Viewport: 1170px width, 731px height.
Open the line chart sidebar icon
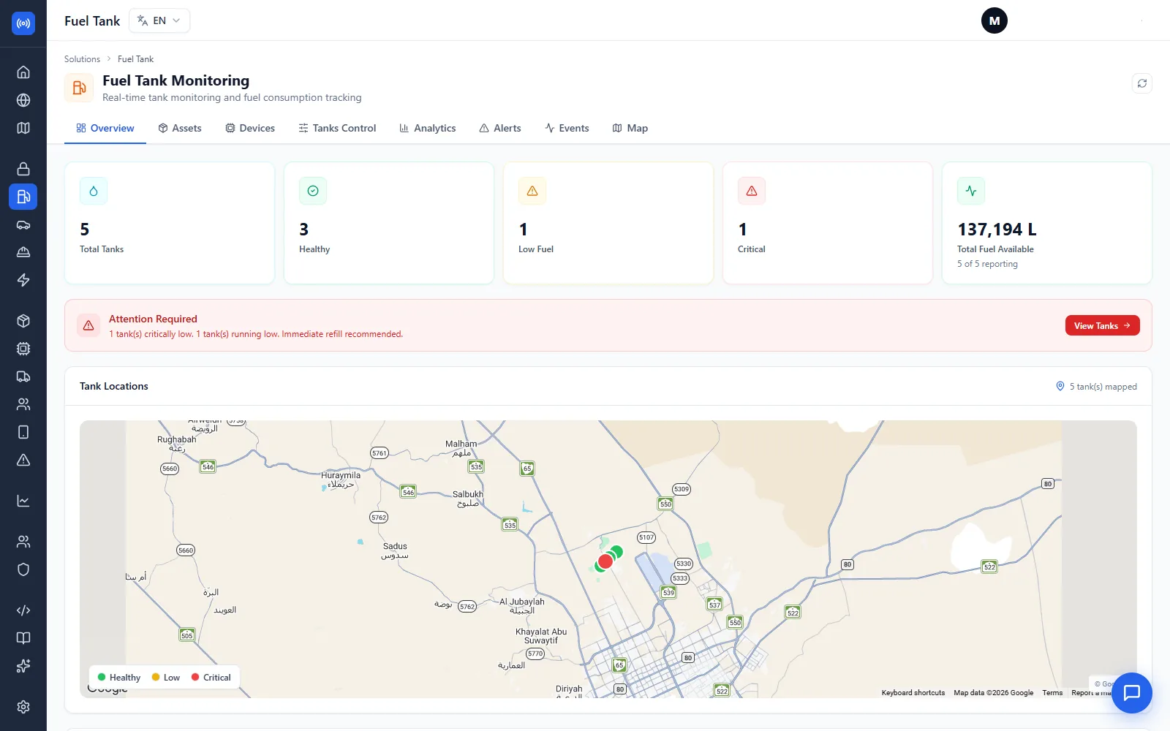23,501
